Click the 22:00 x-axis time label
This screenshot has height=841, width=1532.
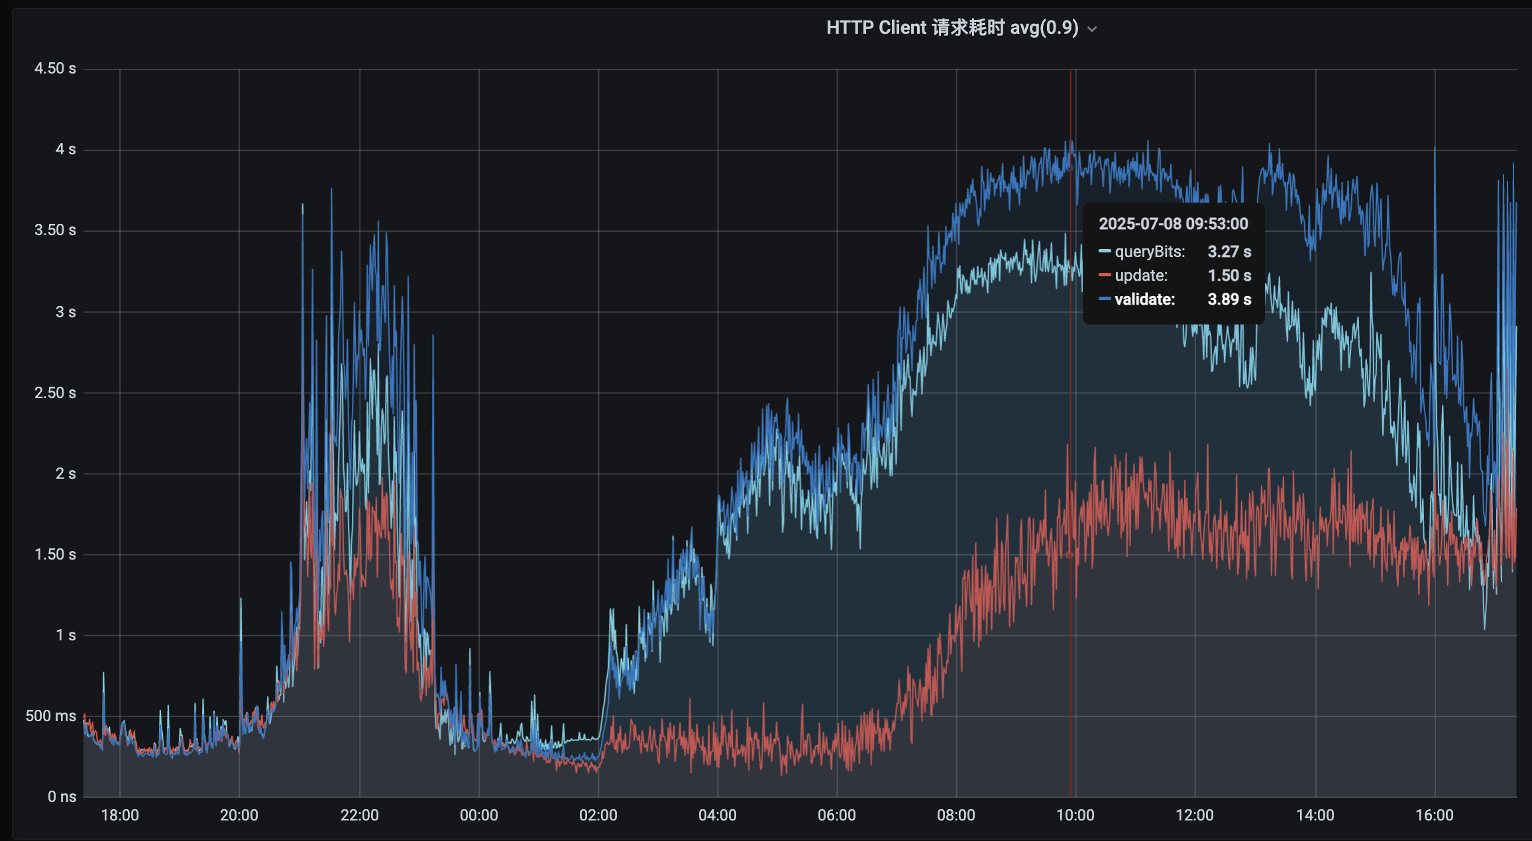pos(359,815)
